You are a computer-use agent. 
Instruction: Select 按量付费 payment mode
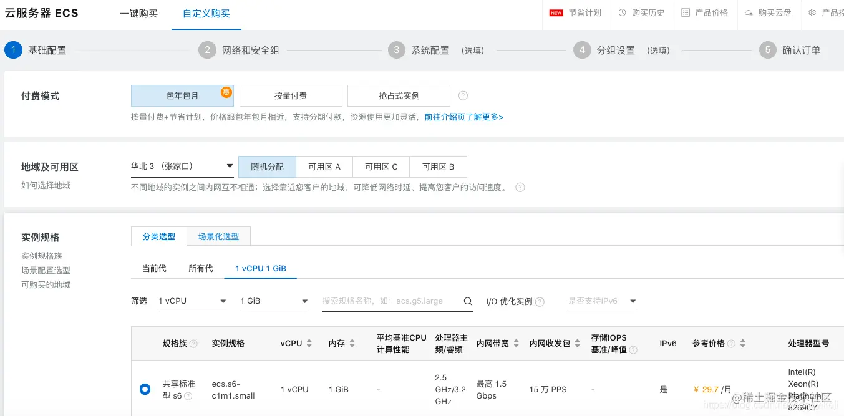(291, 95)
